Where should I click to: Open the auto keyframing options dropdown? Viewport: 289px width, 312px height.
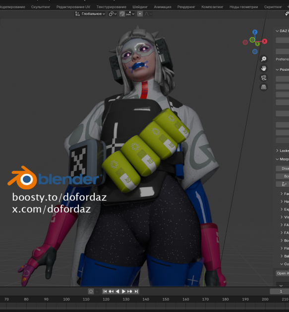(x=97, y=292)
